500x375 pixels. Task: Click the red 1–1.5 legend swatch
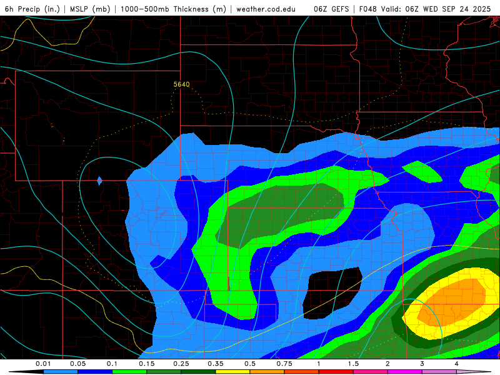336,372
